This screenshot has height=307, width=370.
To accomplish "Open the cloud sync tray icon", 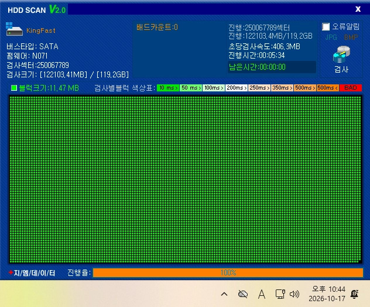I will [x=243, y=294].
